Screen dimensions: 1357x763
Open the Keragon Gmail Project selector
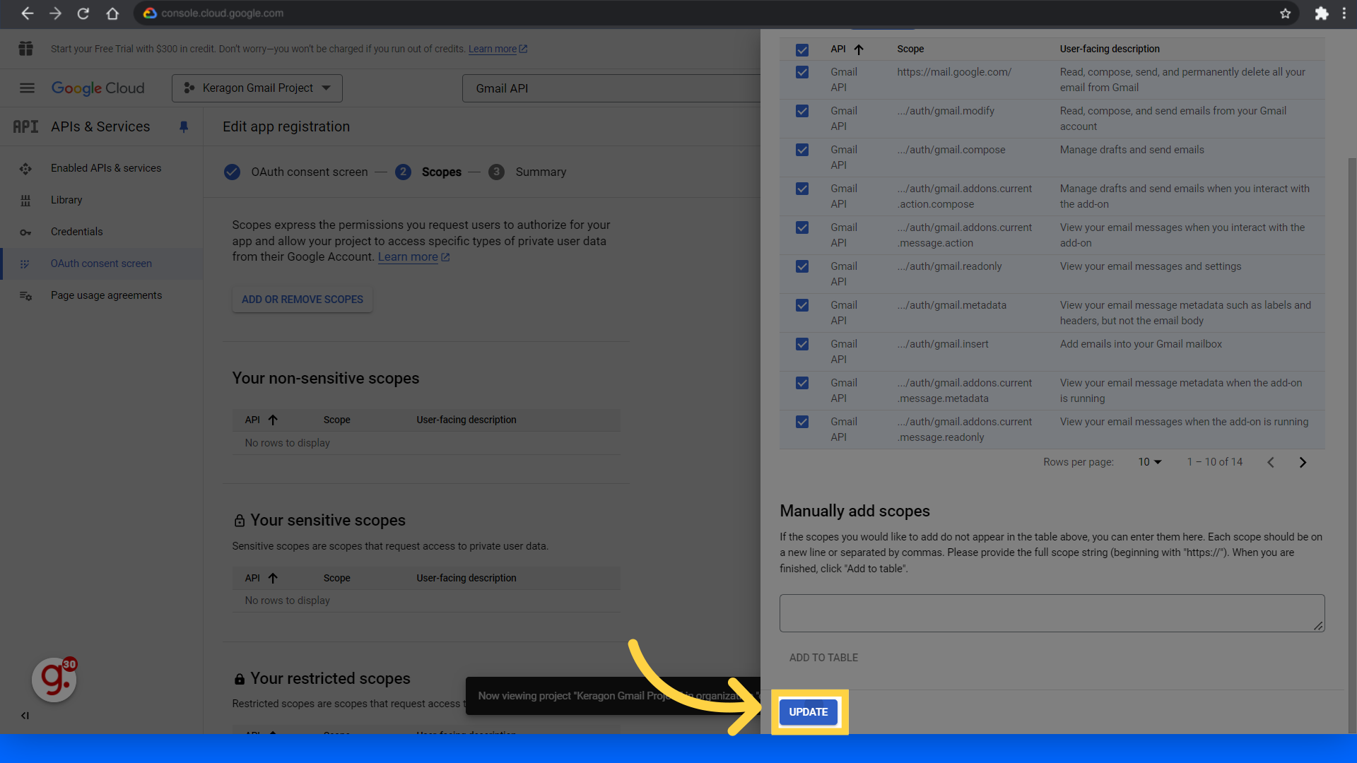257,88
